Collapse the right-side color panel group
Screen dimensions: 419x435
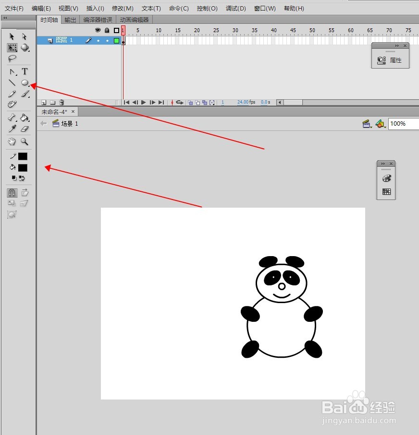(x=383, y=164)
